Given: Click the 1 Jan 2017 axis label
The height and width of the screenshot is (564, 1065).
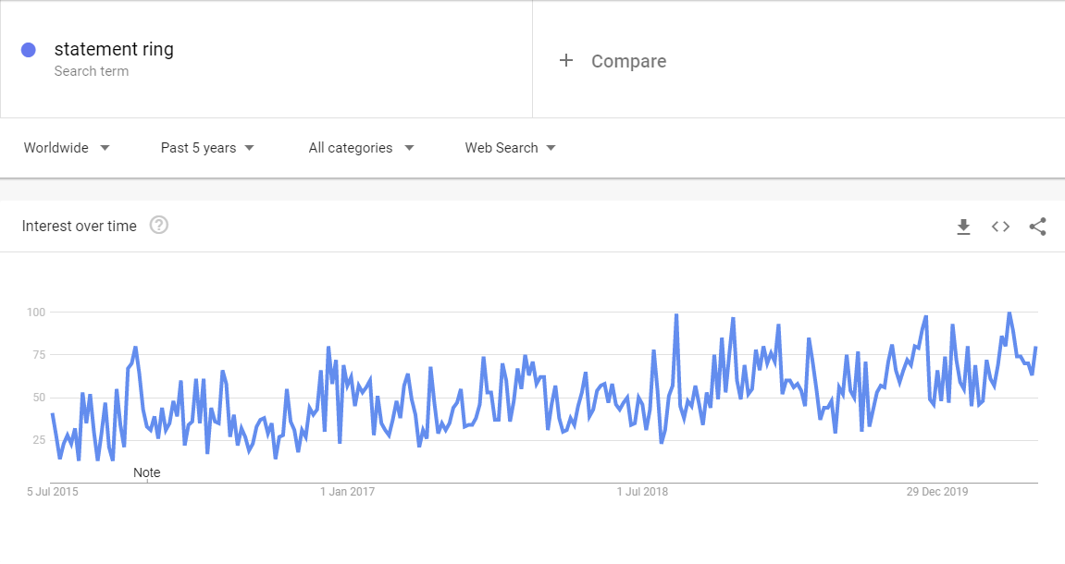Looking at the screenshot, I should coord(347,491).
